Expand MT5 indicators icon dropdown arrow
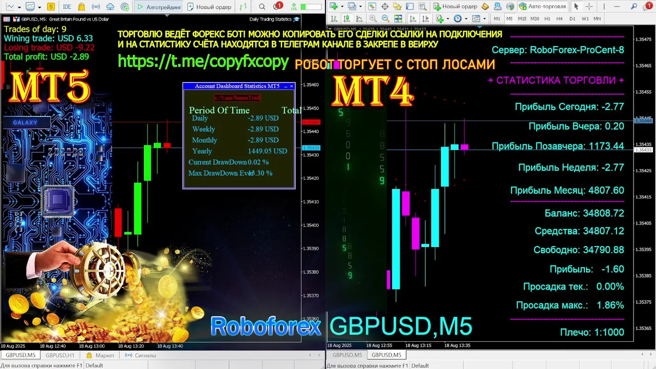 point(39,7)
